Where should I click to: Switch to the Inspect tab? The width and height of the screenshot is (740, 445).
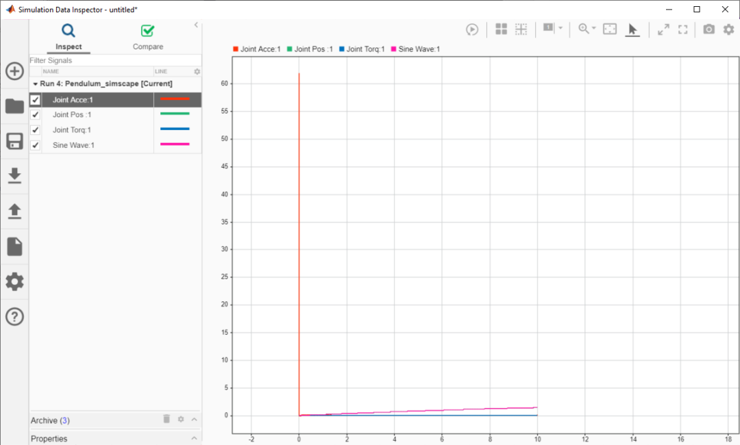coord(69,36)
